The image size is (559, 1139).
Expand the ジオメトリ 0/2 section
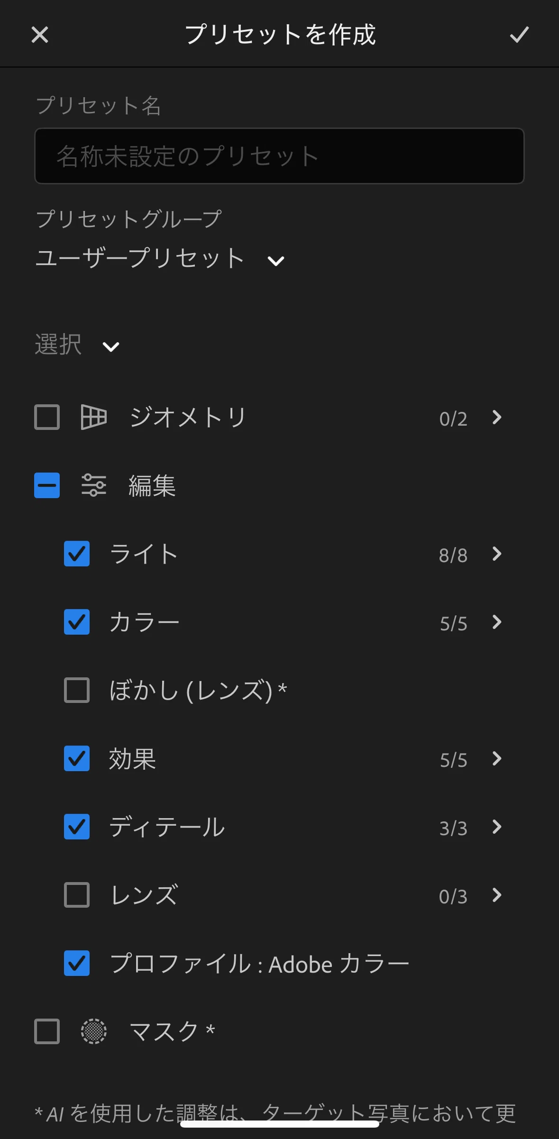pyautogui.click(x=497, y=417)
